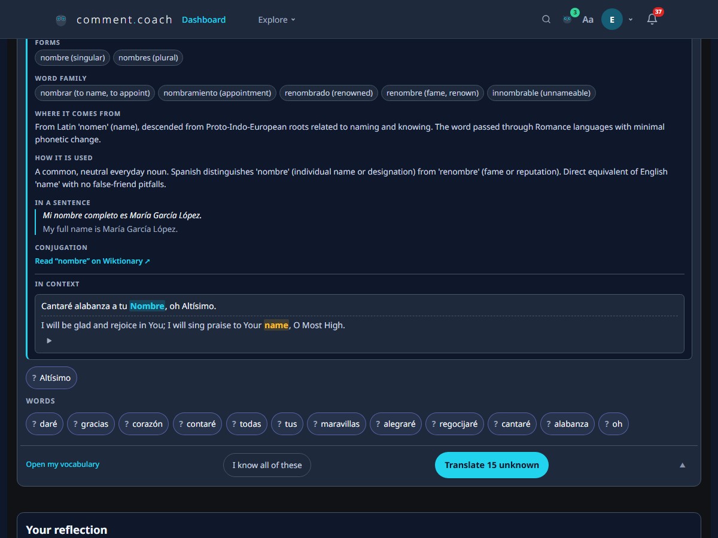This screenshot has height=538, width=718.
Task: Click the "nombres (plural)" form chip
Action: (x=148, y=58)
